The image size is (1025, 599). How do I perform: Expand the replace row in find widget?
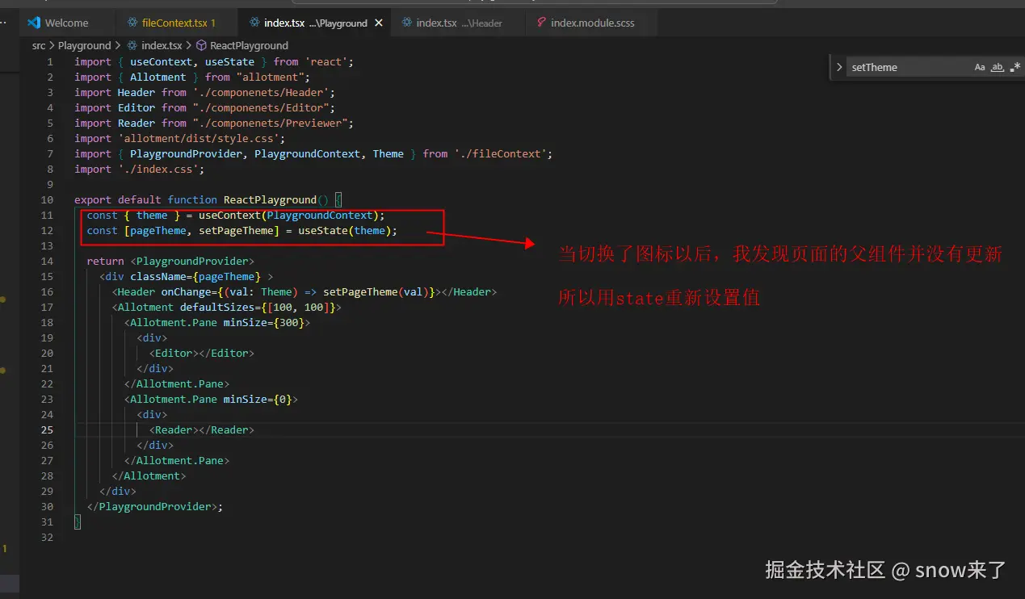pyautogui.click(x=839, y=67)
